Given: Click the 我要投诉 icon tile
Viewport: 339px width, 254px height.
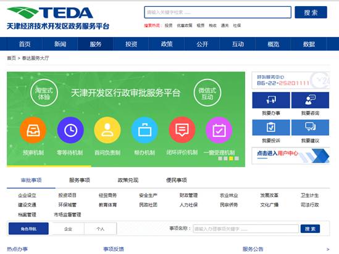Looking at the screenshot, I should click(x=271, y=128).
